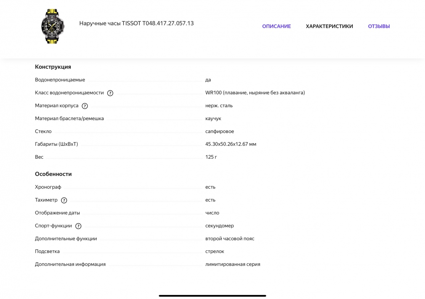Select the сапфировое glass value

click(219, 131)
